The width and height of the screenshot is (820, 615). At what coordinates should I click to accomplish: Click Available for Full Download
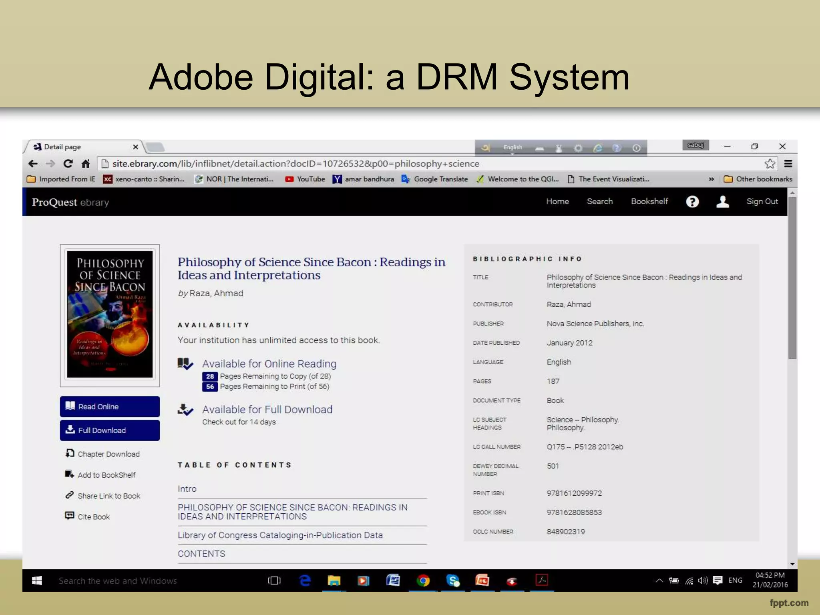267,409
